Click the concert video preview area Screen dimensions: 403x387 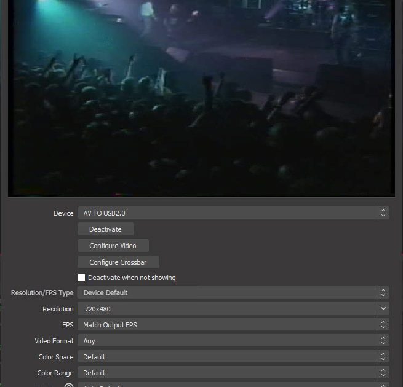click(x=201, y=98)
